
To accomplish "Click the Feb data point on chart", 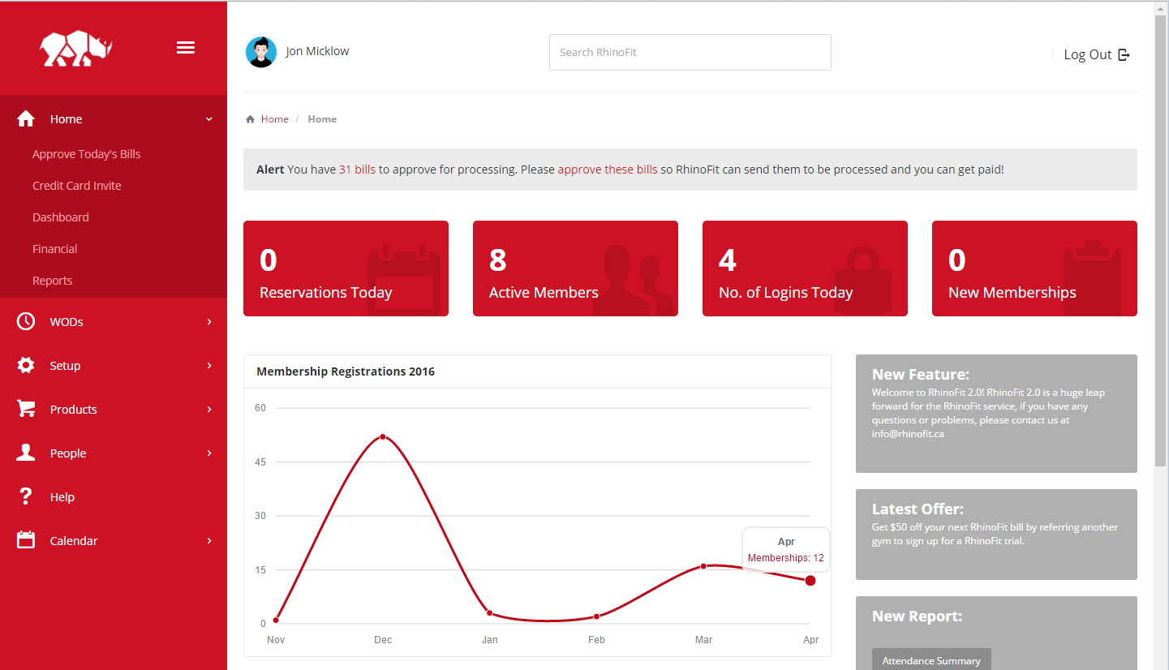I will (596, 617).
